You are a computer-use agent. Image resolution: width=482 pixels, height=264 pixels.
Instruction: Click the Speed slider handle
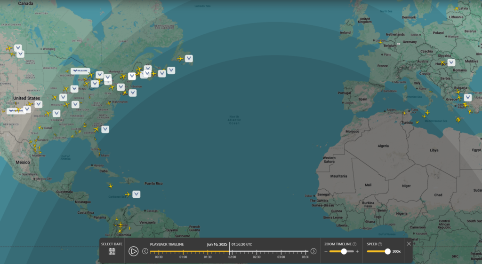coord(388,251)
